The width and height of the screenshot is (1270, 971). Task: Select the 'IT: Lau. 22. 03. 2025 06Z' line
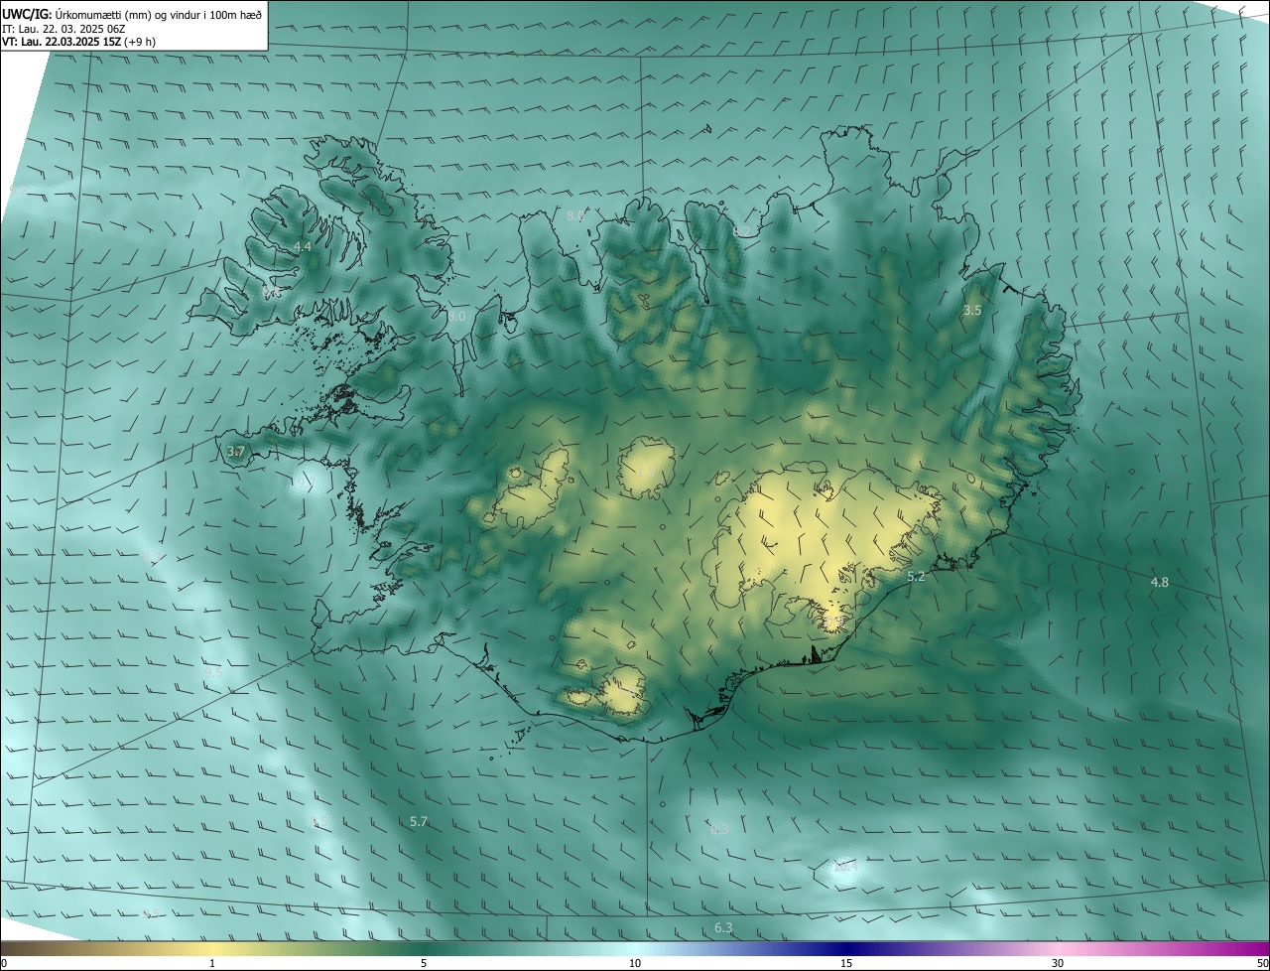[x=63, y=29]
